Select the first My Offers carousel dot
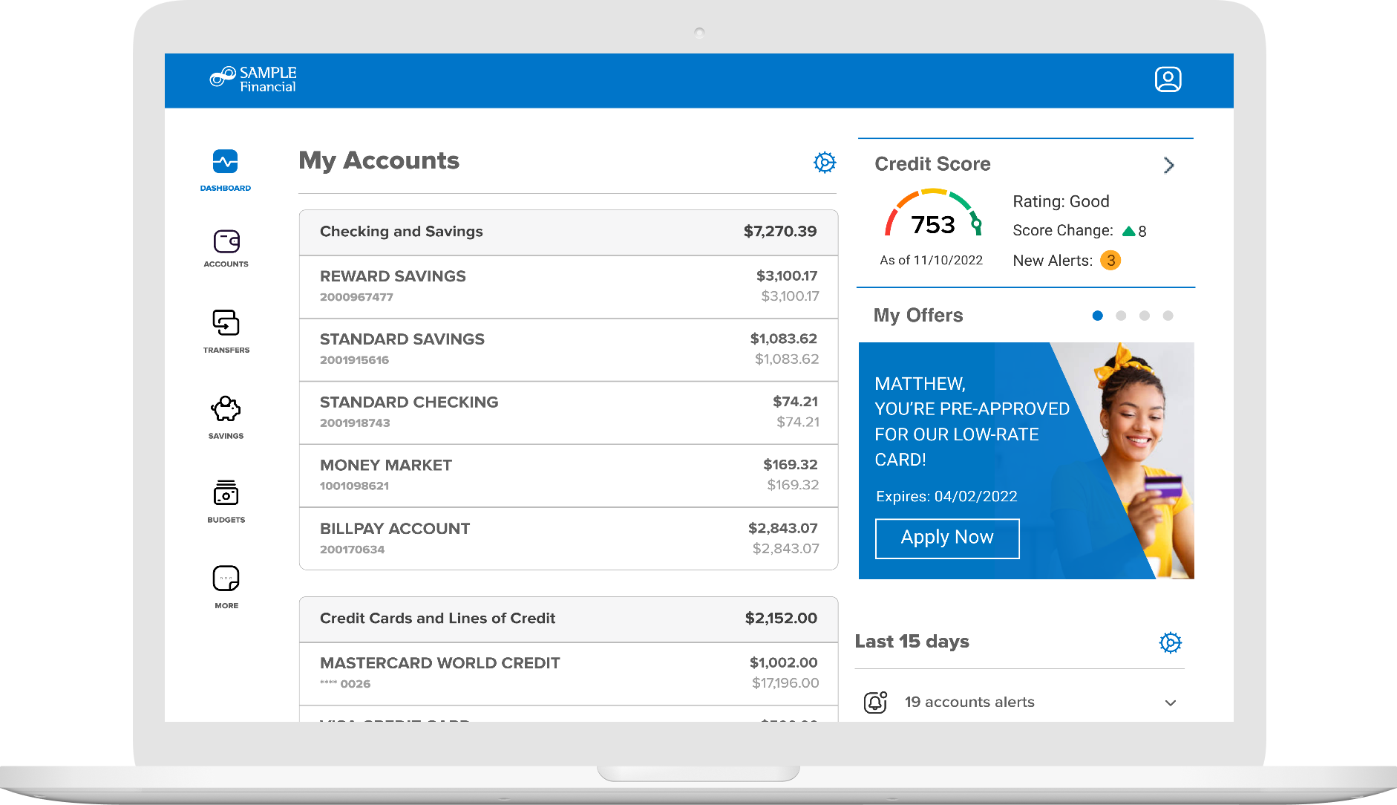This screenshot has width=1397, height=805. (x=1098, y=316)
